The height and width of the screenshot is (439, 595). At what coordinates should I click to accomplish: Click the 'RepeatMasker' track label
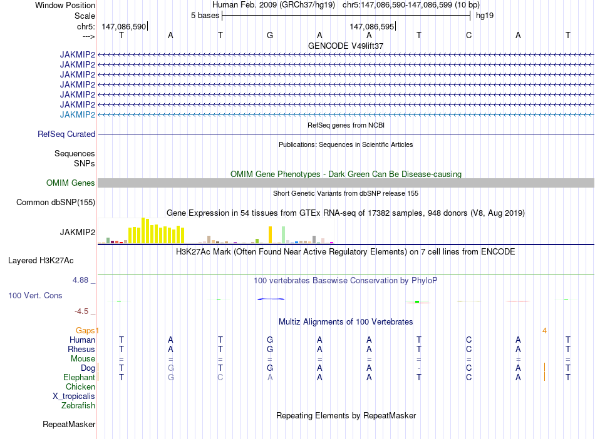tap(69, 424)
